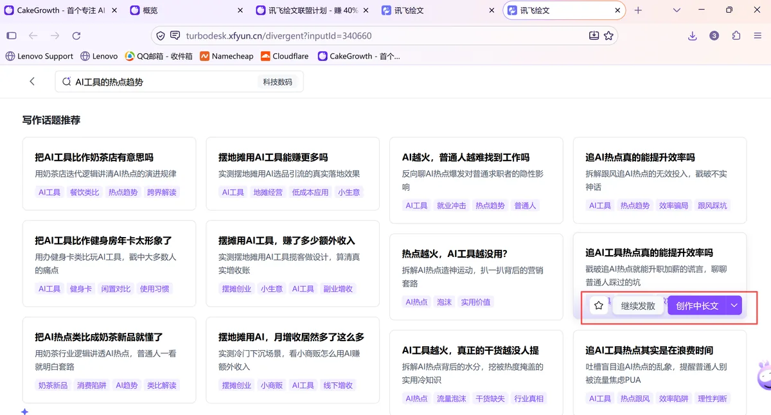
Task: Open the 把AI工具比作奶茶店有意思吗 card
Action: click(x=109, y=173)
